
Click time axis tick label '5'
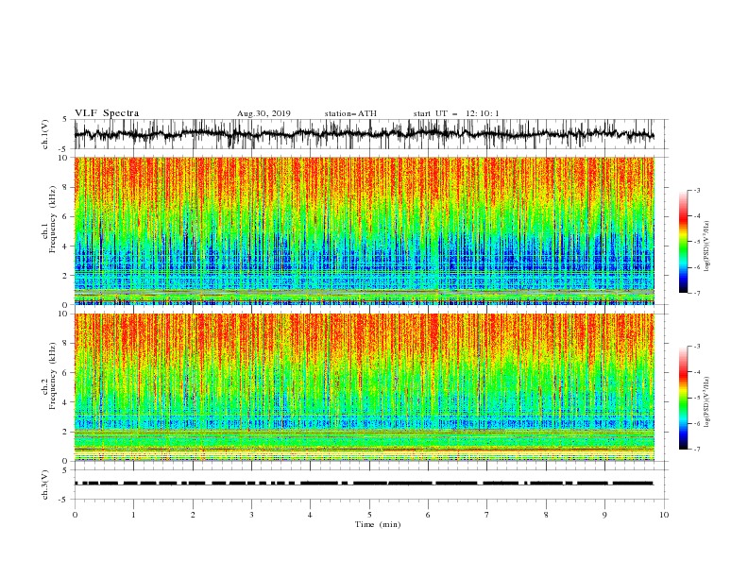[369, 515]
